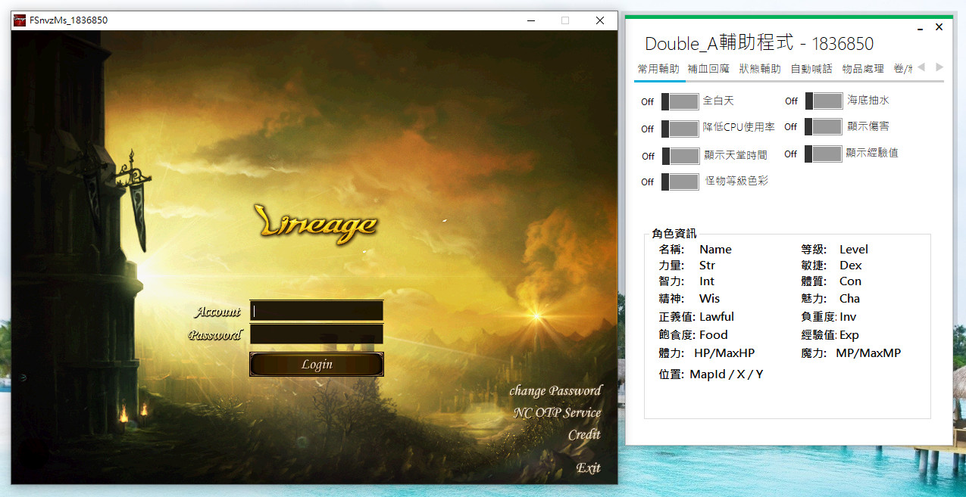The image size is (966, 497).
Task: Toggle the 降低CPU使用率 switch
Action: tap(680, 129)
